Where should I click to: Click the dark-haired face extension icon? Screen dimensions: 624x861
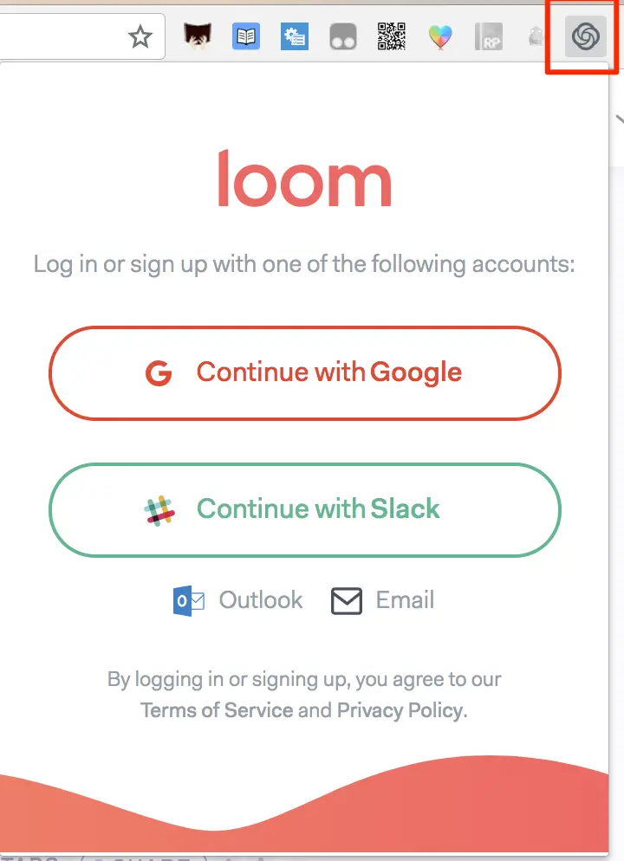198,36
